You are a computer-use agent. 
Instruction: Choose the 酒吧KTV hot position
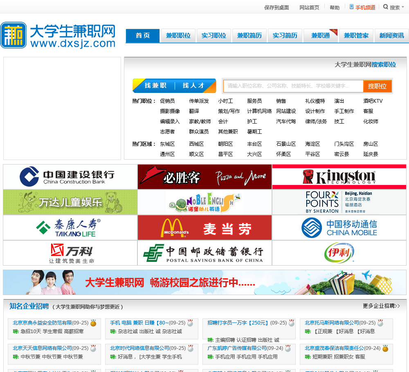373,101
